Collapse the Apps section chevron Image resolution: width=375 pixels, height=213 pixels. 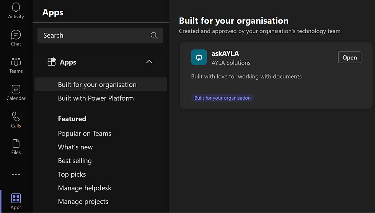click(x=149, y=62)
